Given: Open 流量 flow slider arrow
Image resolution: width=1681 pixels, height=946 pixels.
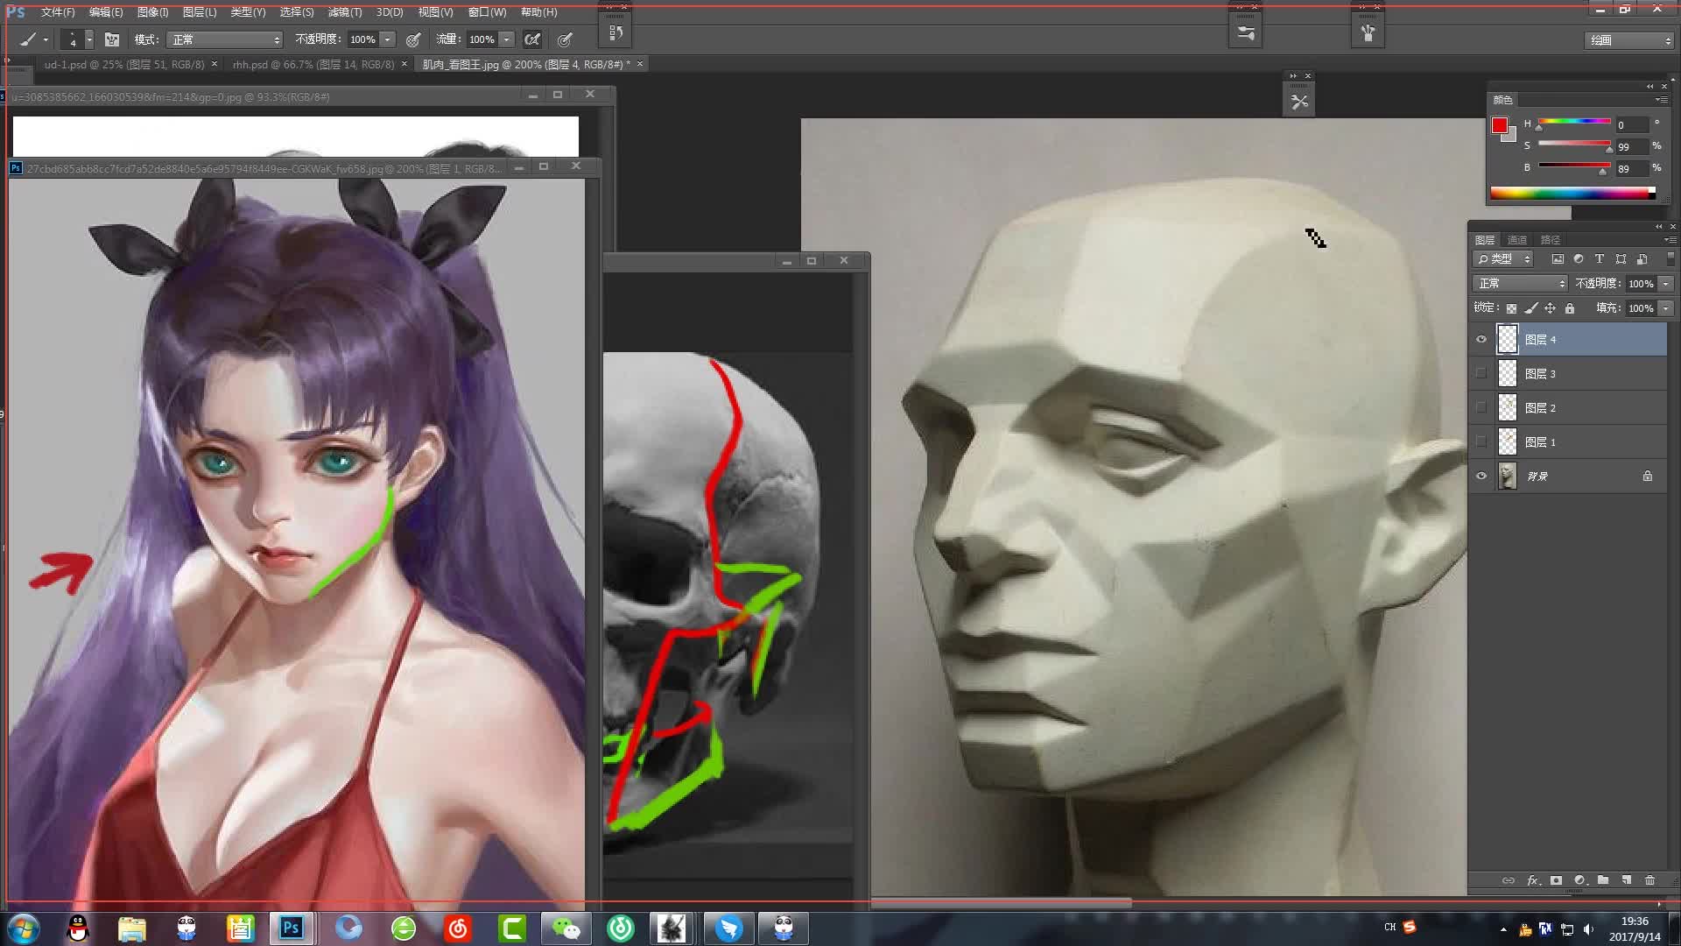Looking at the screenshot, I should (507, 39).
